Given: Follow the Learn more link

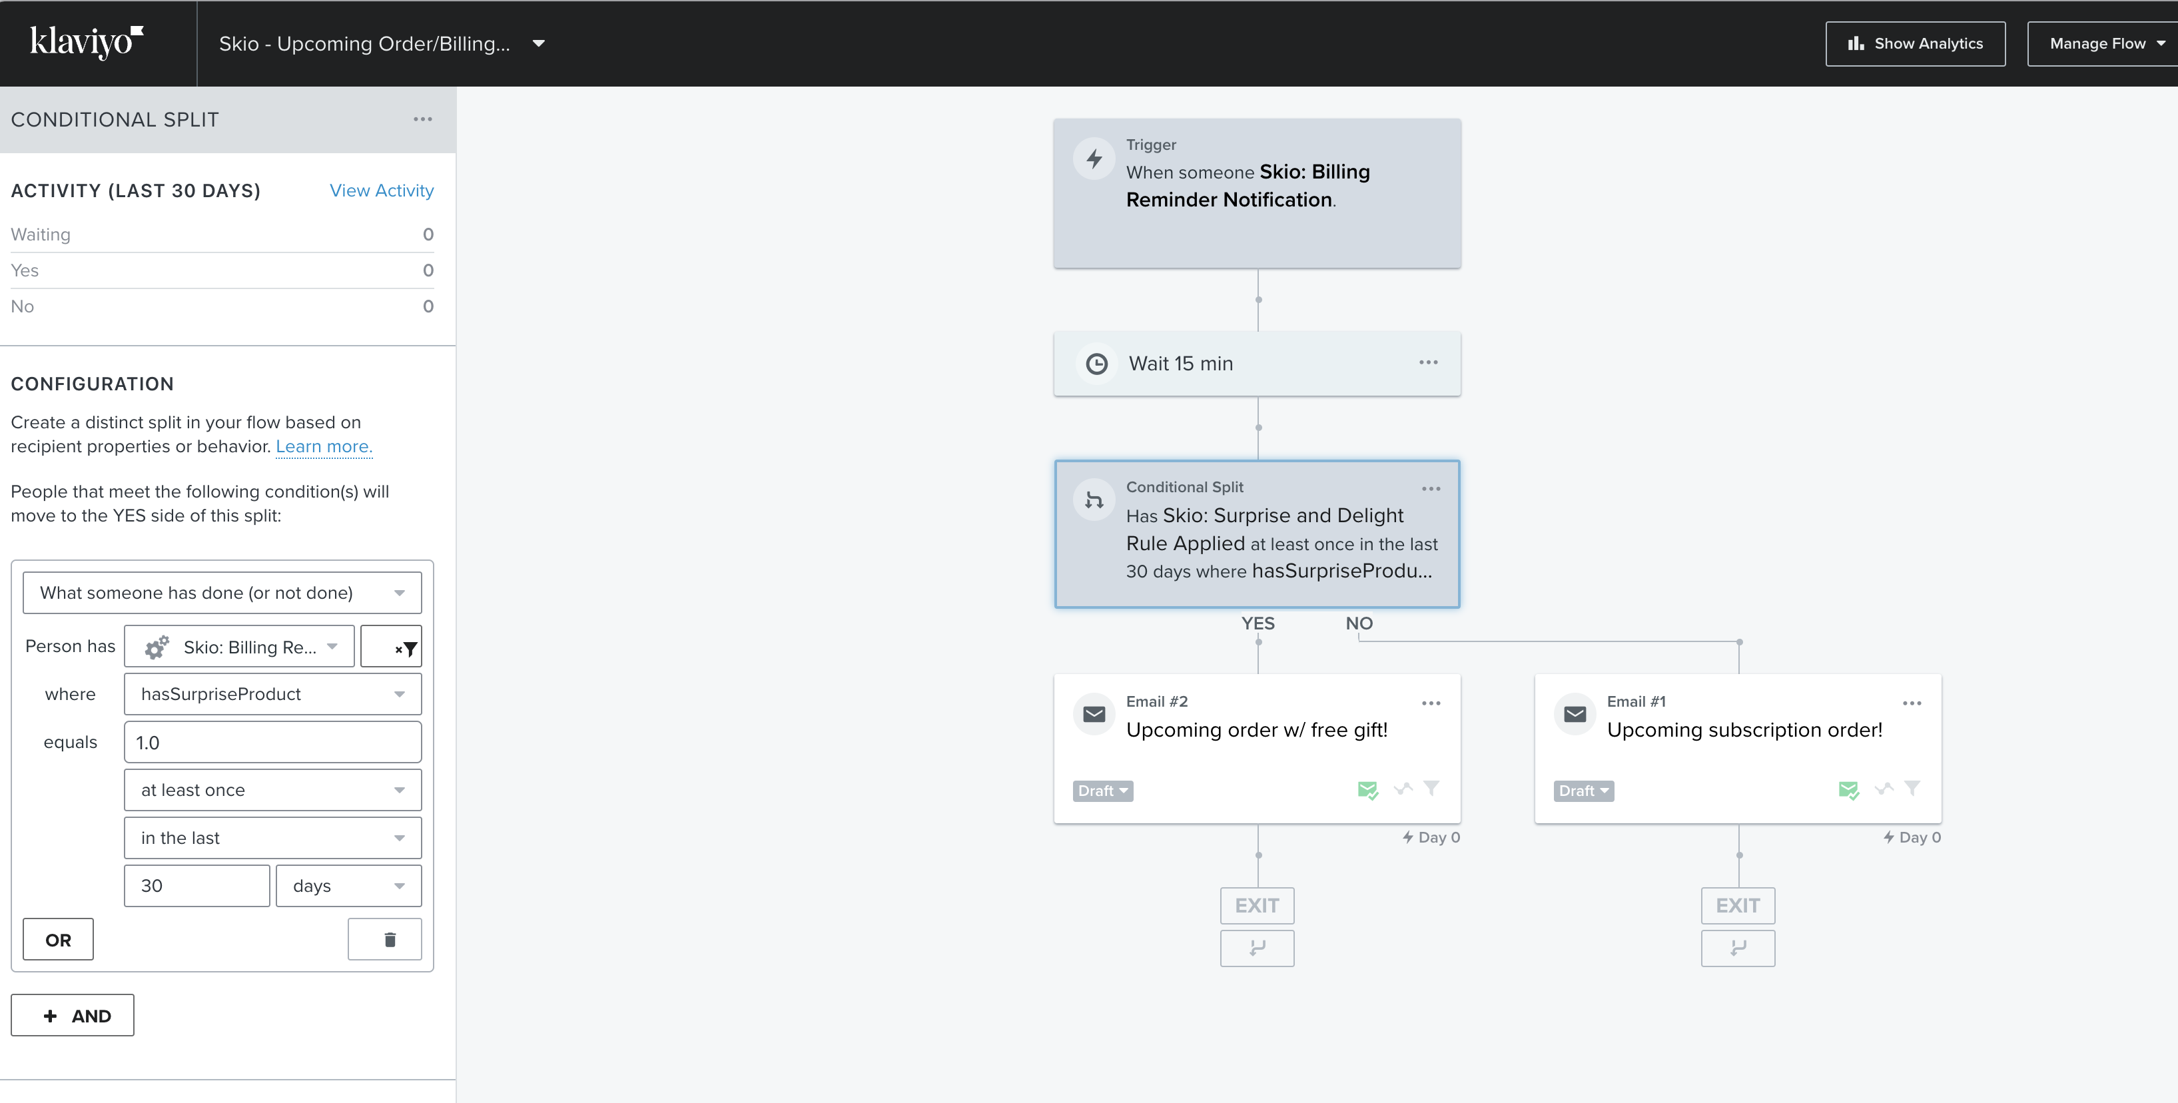Looking at the screenshot, I should 324,446.
